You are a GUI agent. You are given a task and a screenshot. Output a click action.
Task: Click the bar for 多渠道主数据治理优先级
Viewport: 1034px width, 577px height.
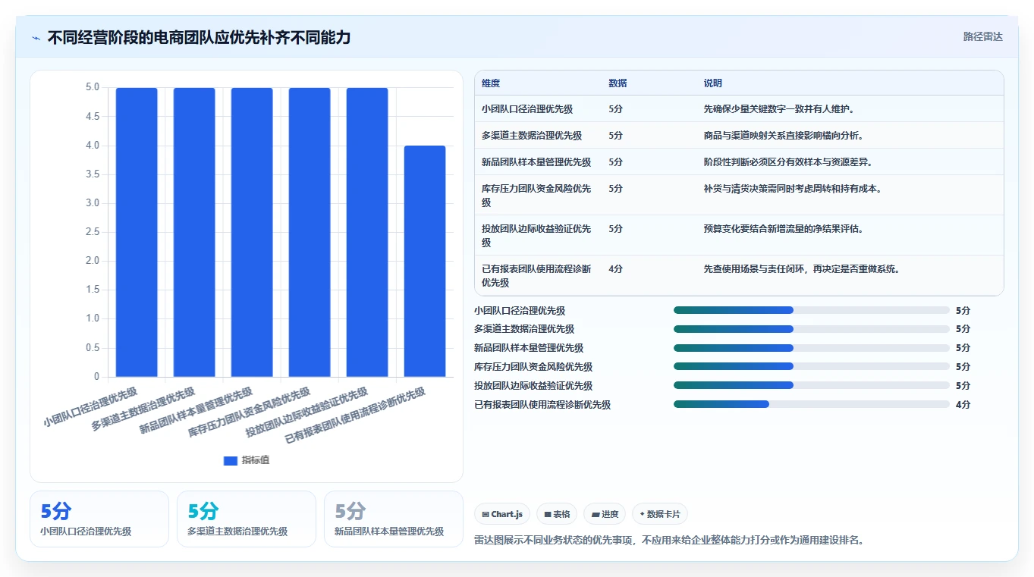click(194, 232)
